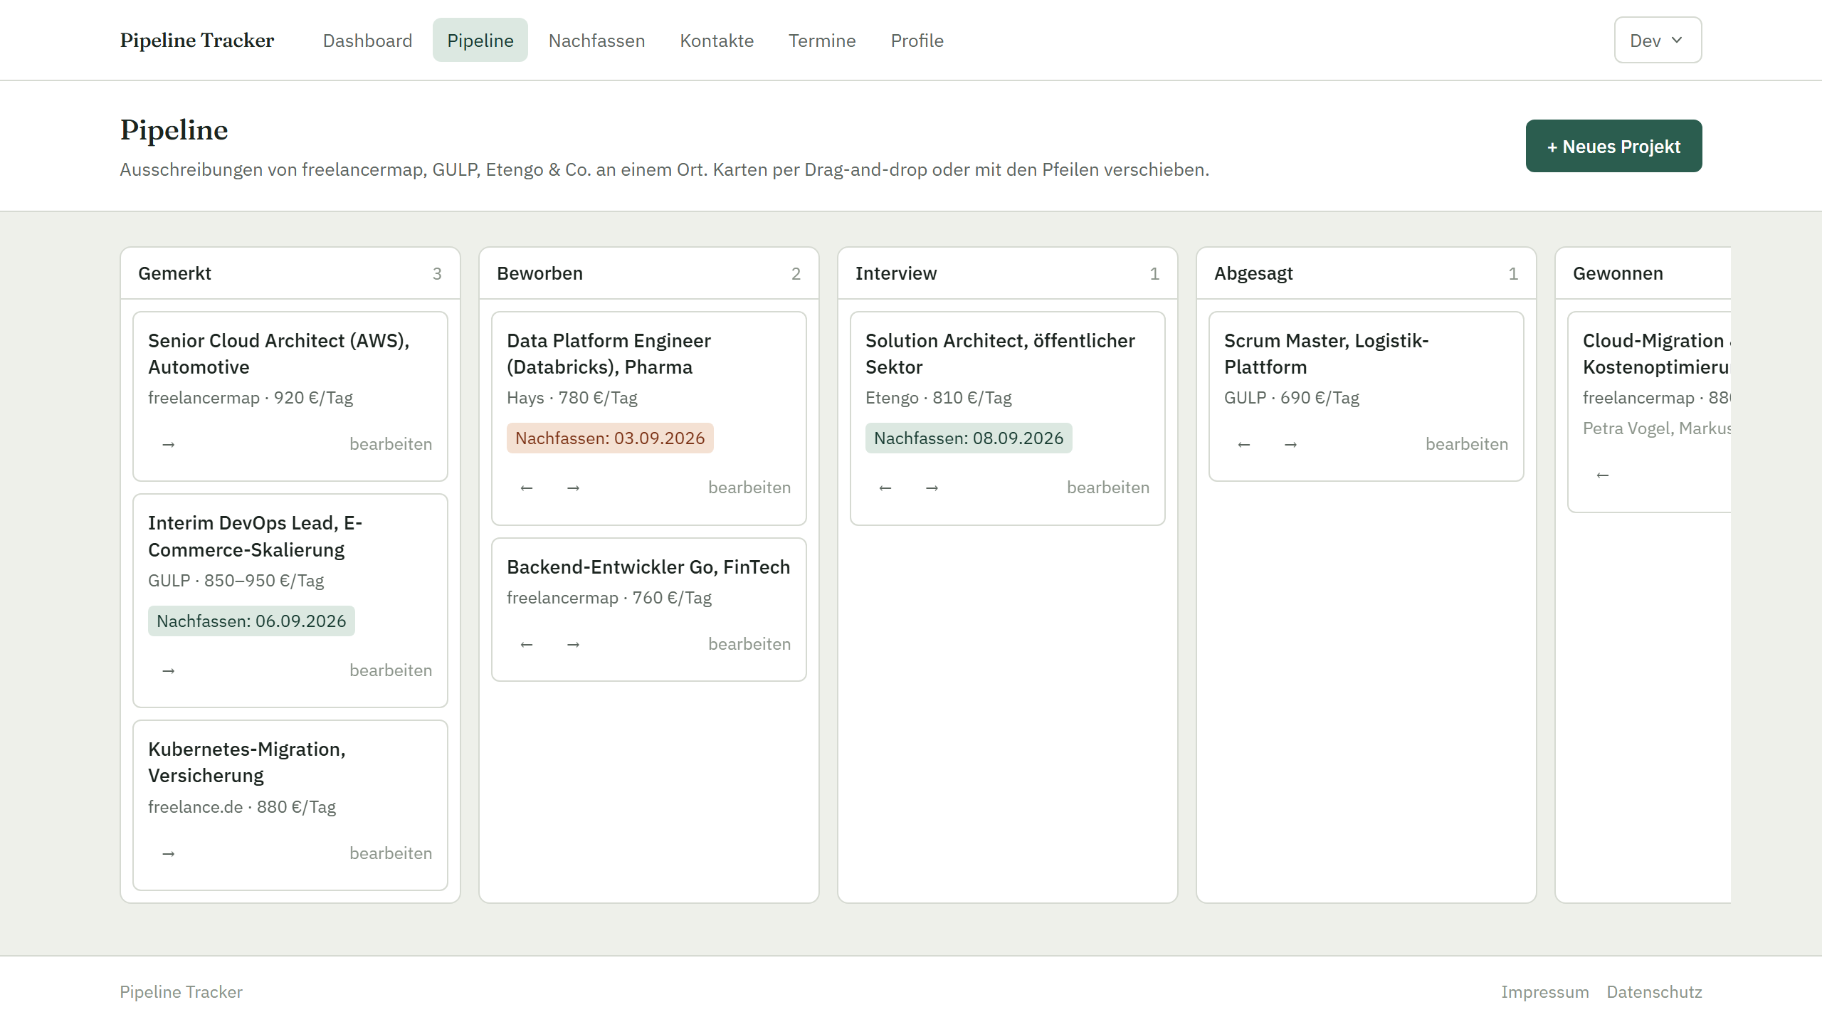Select the Data Platform Engineer title
This screenshot has height=1022, width=1822.
609,354
